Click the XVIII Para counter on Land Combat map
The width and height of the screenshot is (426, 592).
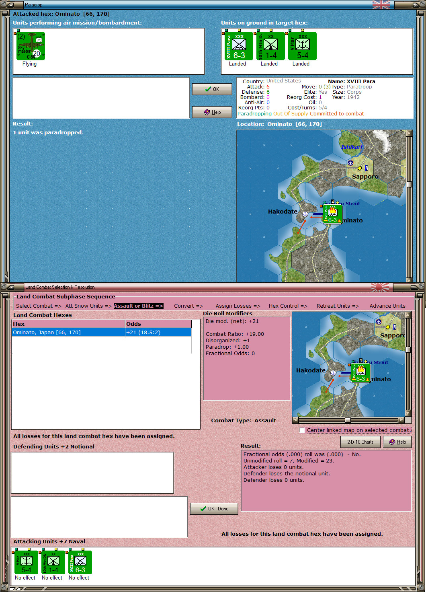pos(361,373)
